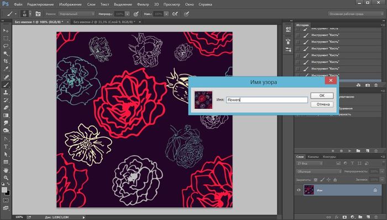Switch to second document tab Без имени-2
Screen dimensions: 387x220
point(104,22)
